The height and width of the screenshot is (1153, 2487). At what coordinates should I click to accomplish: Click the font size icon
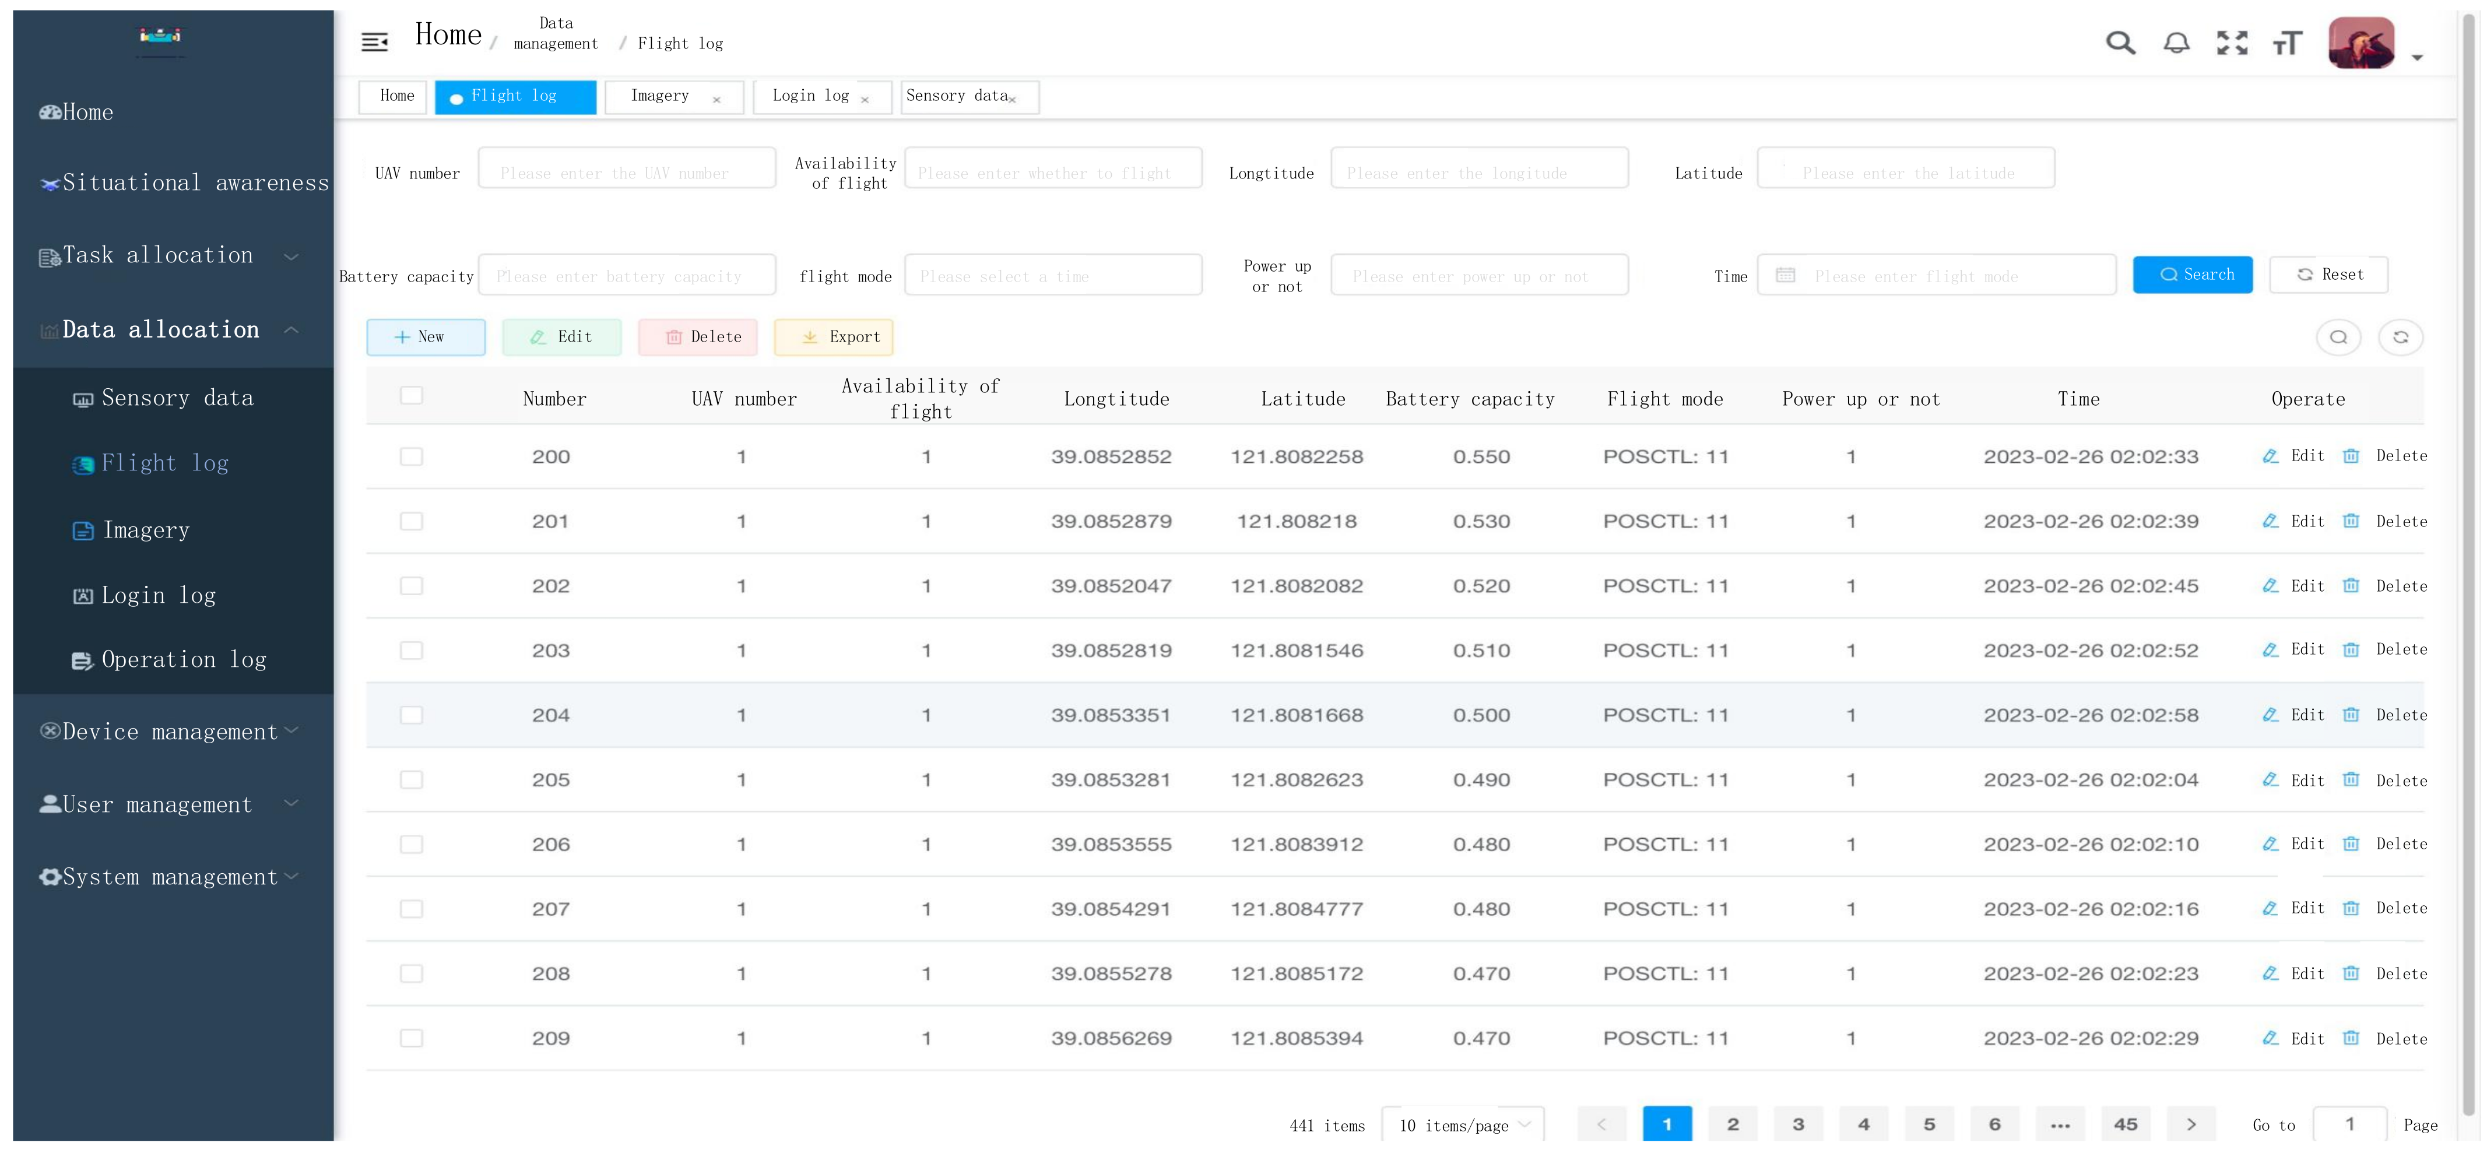tap(2287, 43)
